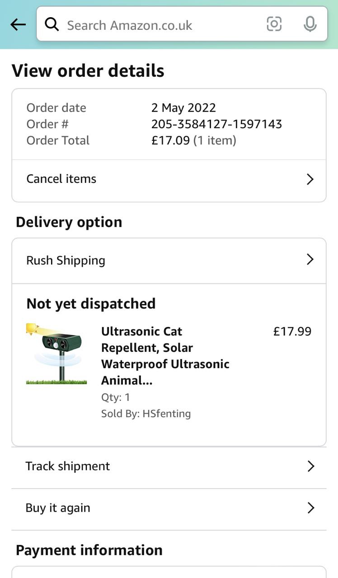Open the cat repellent product thumbnail
This screenshot has height=578, width=338.
pos(56,354)
